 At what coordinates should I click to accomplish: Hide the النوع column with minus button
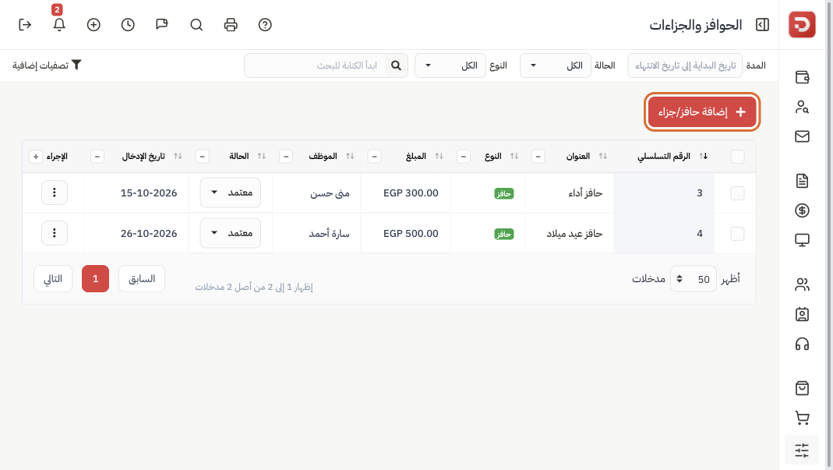point(463,157)
